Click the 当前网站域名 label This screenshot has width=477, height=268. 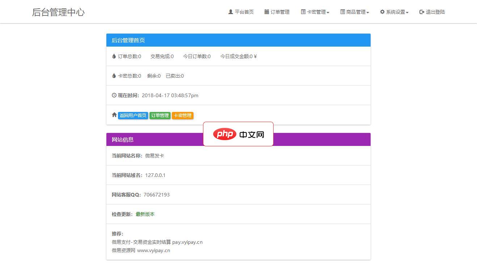pyautogui.click(x=127, y=175)
